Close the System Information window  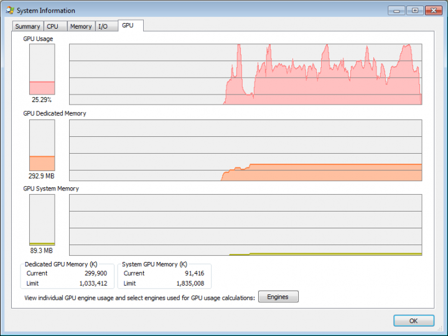434,11
